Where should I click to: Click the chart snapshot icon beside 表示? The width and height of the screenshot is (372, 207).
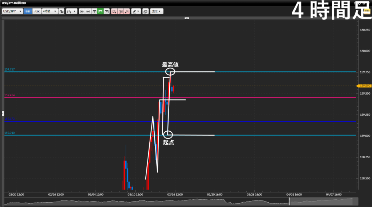tap(145, 11)
